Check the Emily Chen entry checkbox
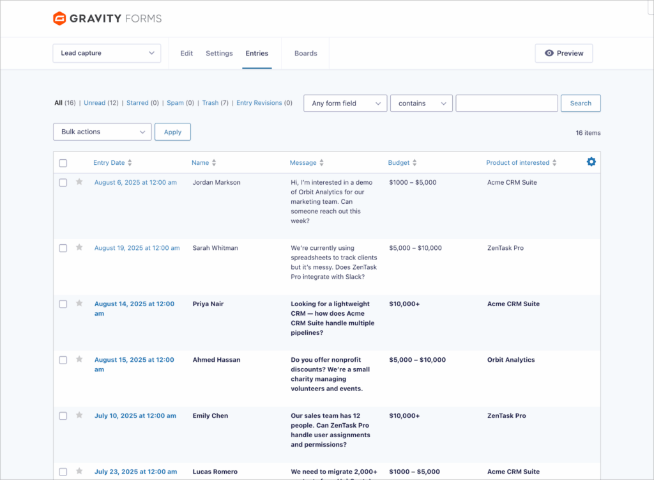The image size is (654, 480). [63, 415]
